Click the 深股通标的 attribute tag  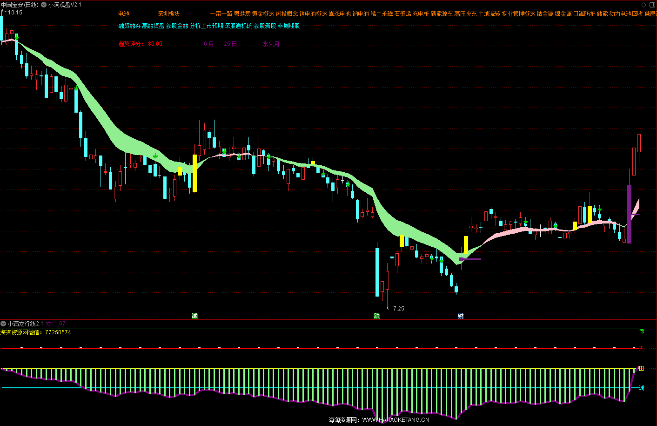(x=238, y=26)
